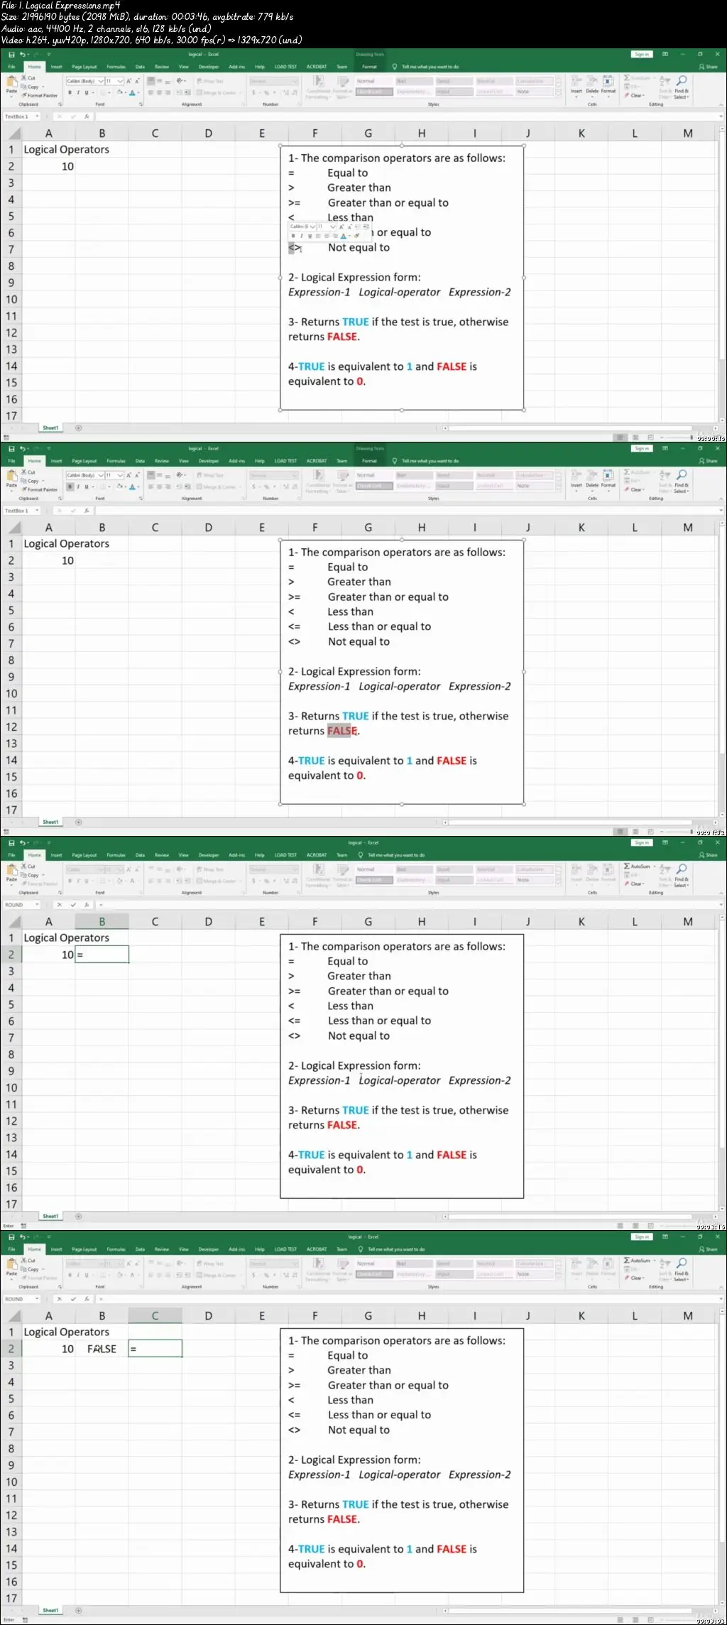Select Normal view in the top frame's status bar

click(621, 437)
